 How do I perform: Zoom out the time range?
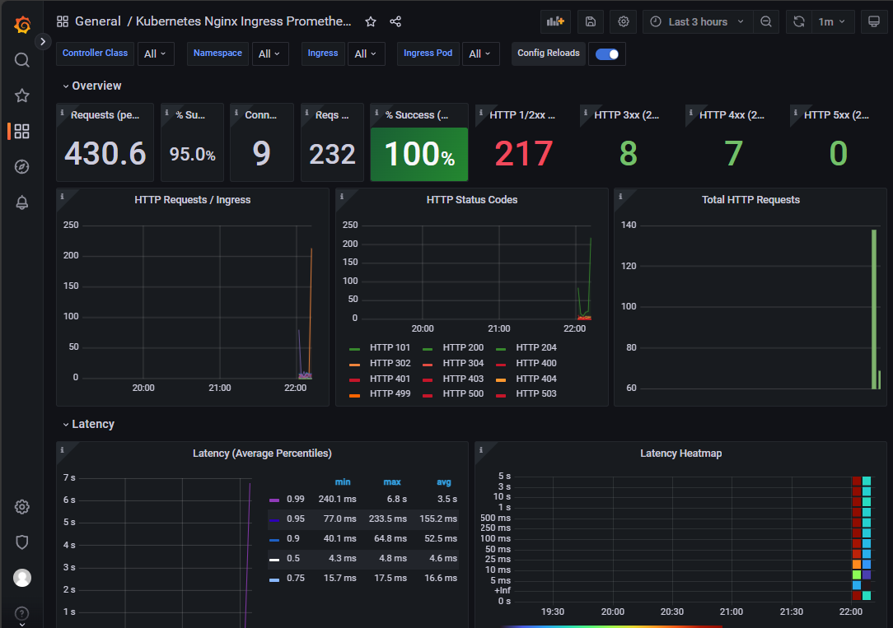click(x=766, y=21)
